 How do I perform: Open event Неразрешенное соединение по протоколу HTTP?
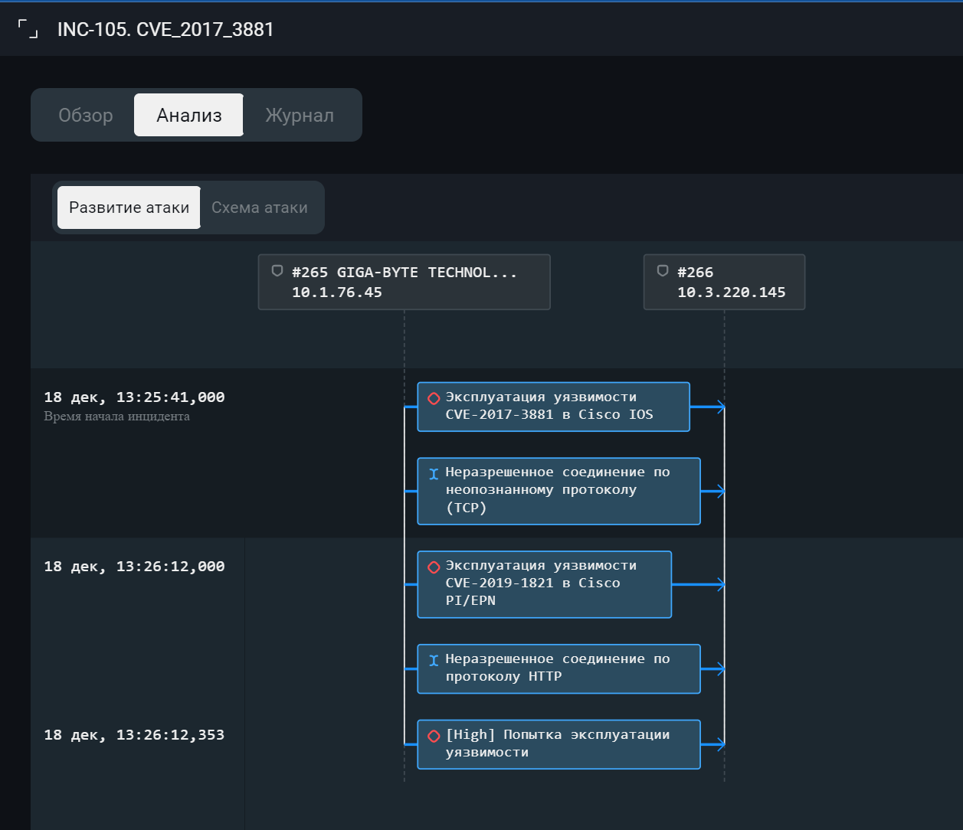pos(558,668)
